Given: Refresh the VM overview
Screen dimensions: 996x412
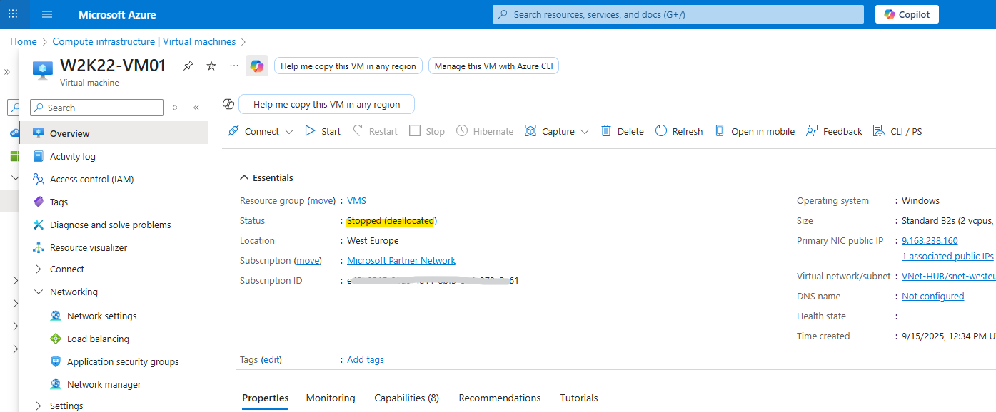Looking at the screenshot, I should [x=679, y=131].
